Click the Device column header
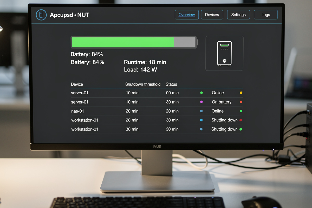This screenshot has height=208, width=312. click(x=77, y=84)
